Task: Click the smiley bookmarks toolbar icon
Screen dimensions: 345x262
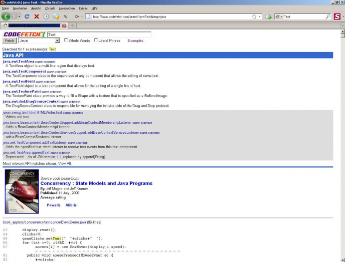Action: (x=56, y=16)
